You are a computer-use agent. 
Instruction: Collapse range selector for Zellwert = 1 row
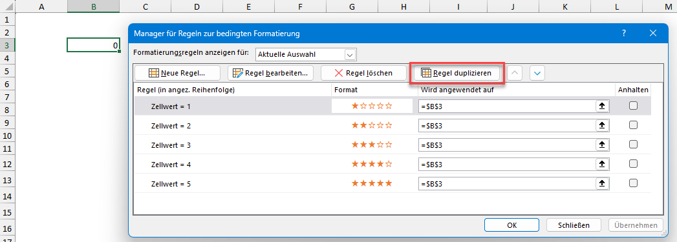point(602,106)
